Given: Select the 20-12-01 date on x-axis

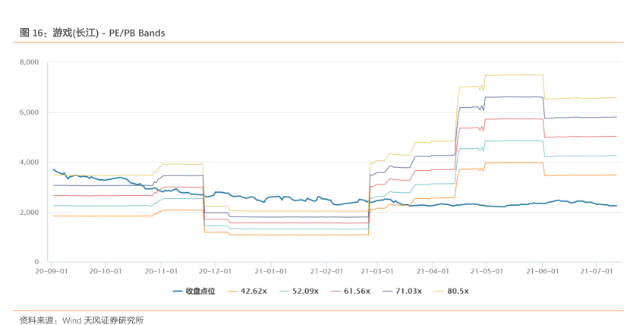Looking at the screenshot, I should click(x=216, y=270).
